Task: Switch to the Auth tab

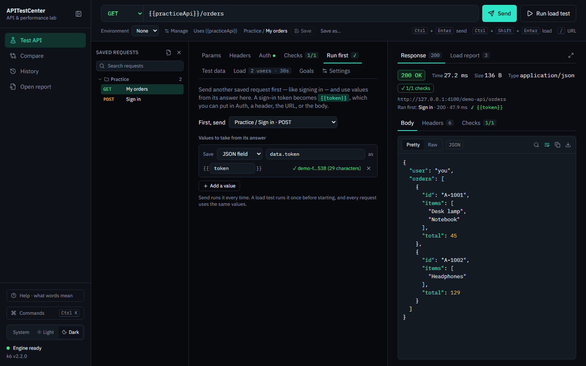Action: 267,55
